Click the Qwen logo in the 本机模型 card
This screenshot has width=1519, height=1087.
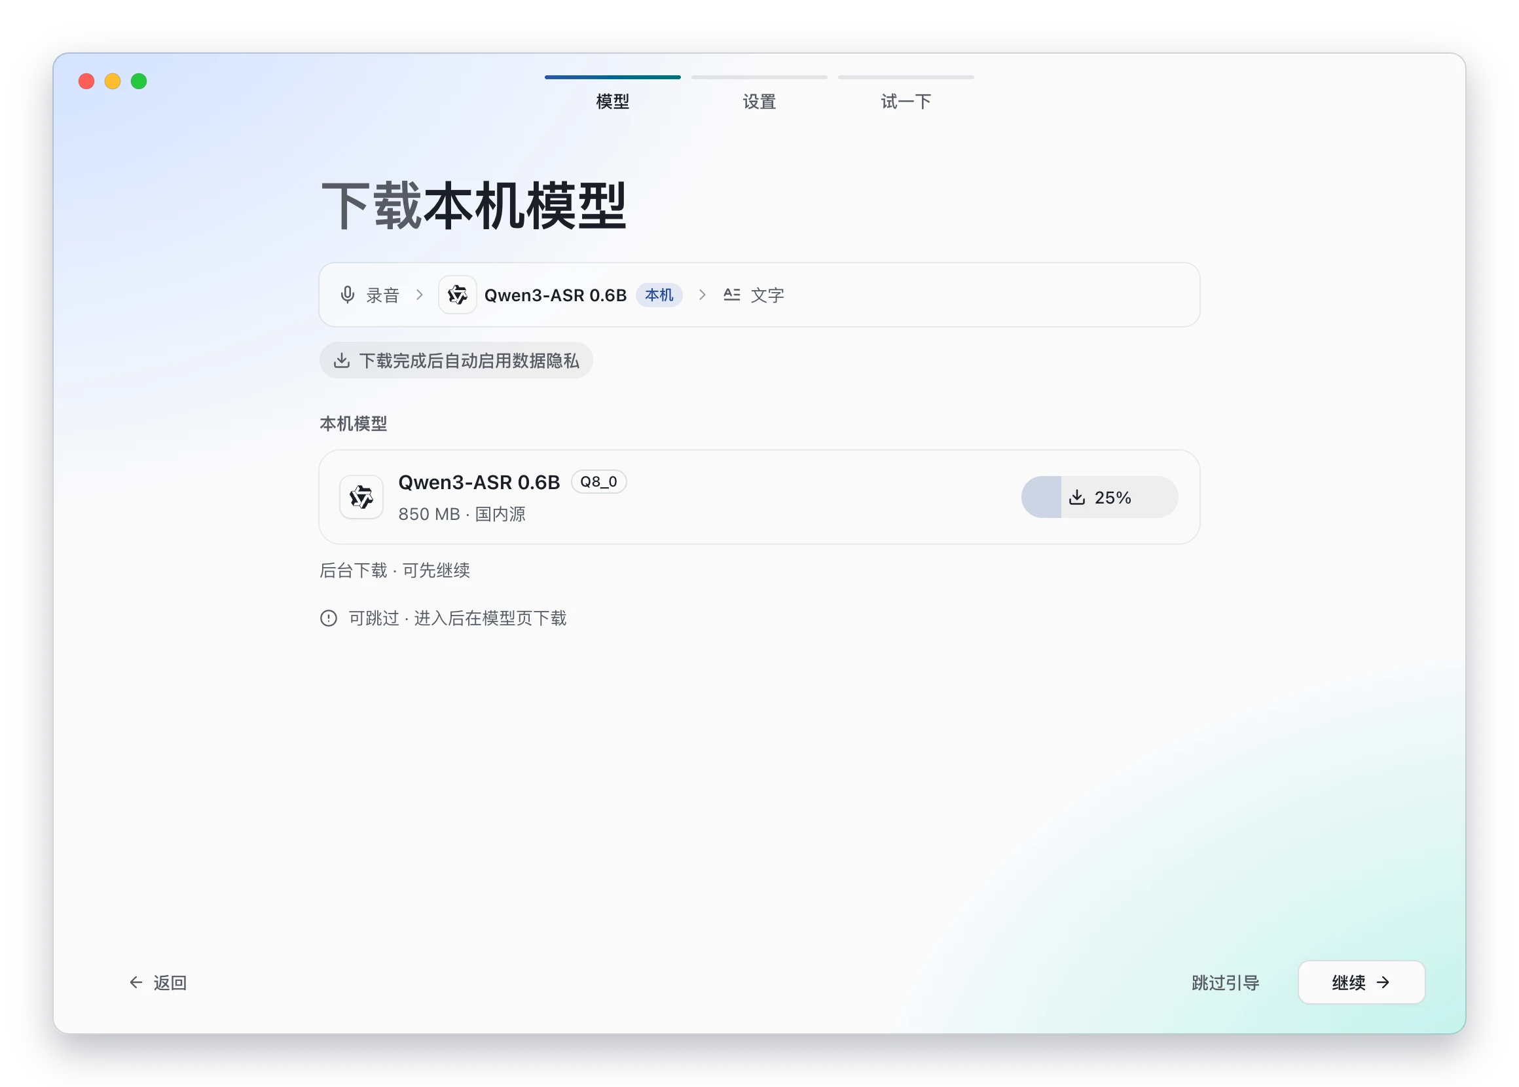(x=361, y=497)
